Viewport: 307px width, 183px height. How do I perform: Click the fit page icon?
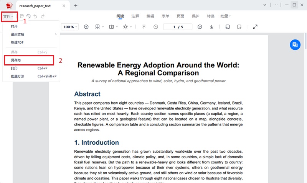pos(97,27)
